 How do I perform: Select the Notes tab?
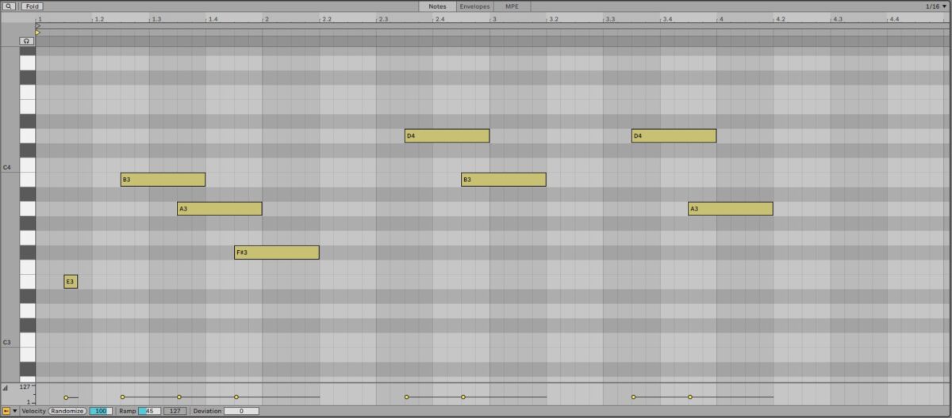click(437, 6)
